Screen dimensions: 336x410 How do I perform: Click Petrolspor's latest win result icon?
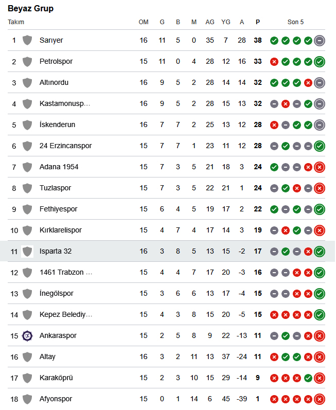pyautogui.click(x=319, y=62)
